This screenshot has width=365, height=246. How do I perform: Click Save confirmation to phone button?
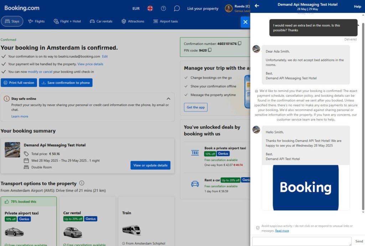[66, 83]
